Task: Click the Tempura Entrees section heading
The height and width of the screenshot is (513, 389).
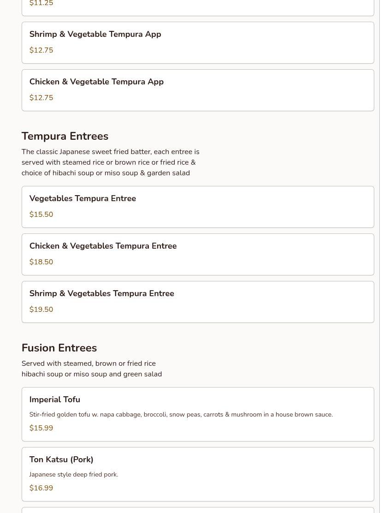Action: click(x=65, y=136)
